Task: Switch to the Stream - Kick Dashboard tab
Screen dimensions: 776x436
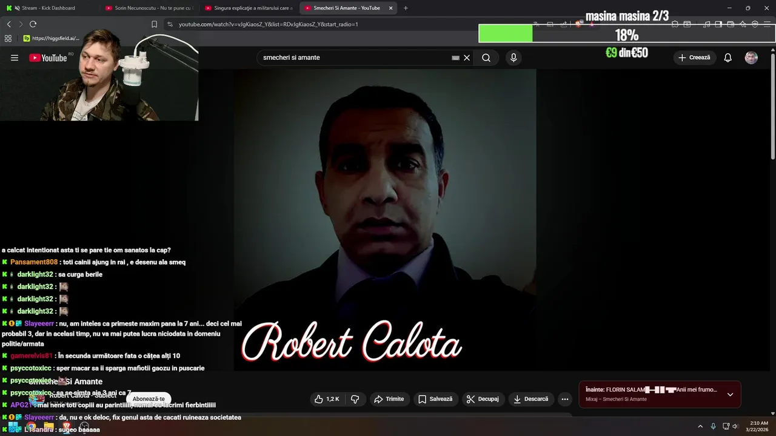Action: (x=48, y=8)
